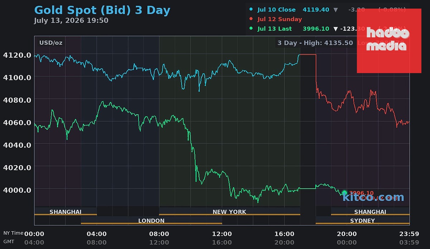Click the Gold Spot (Bid) 3 Day title
Image resolution: width=430 pixels, height=249 pixels.
point(102,10)
